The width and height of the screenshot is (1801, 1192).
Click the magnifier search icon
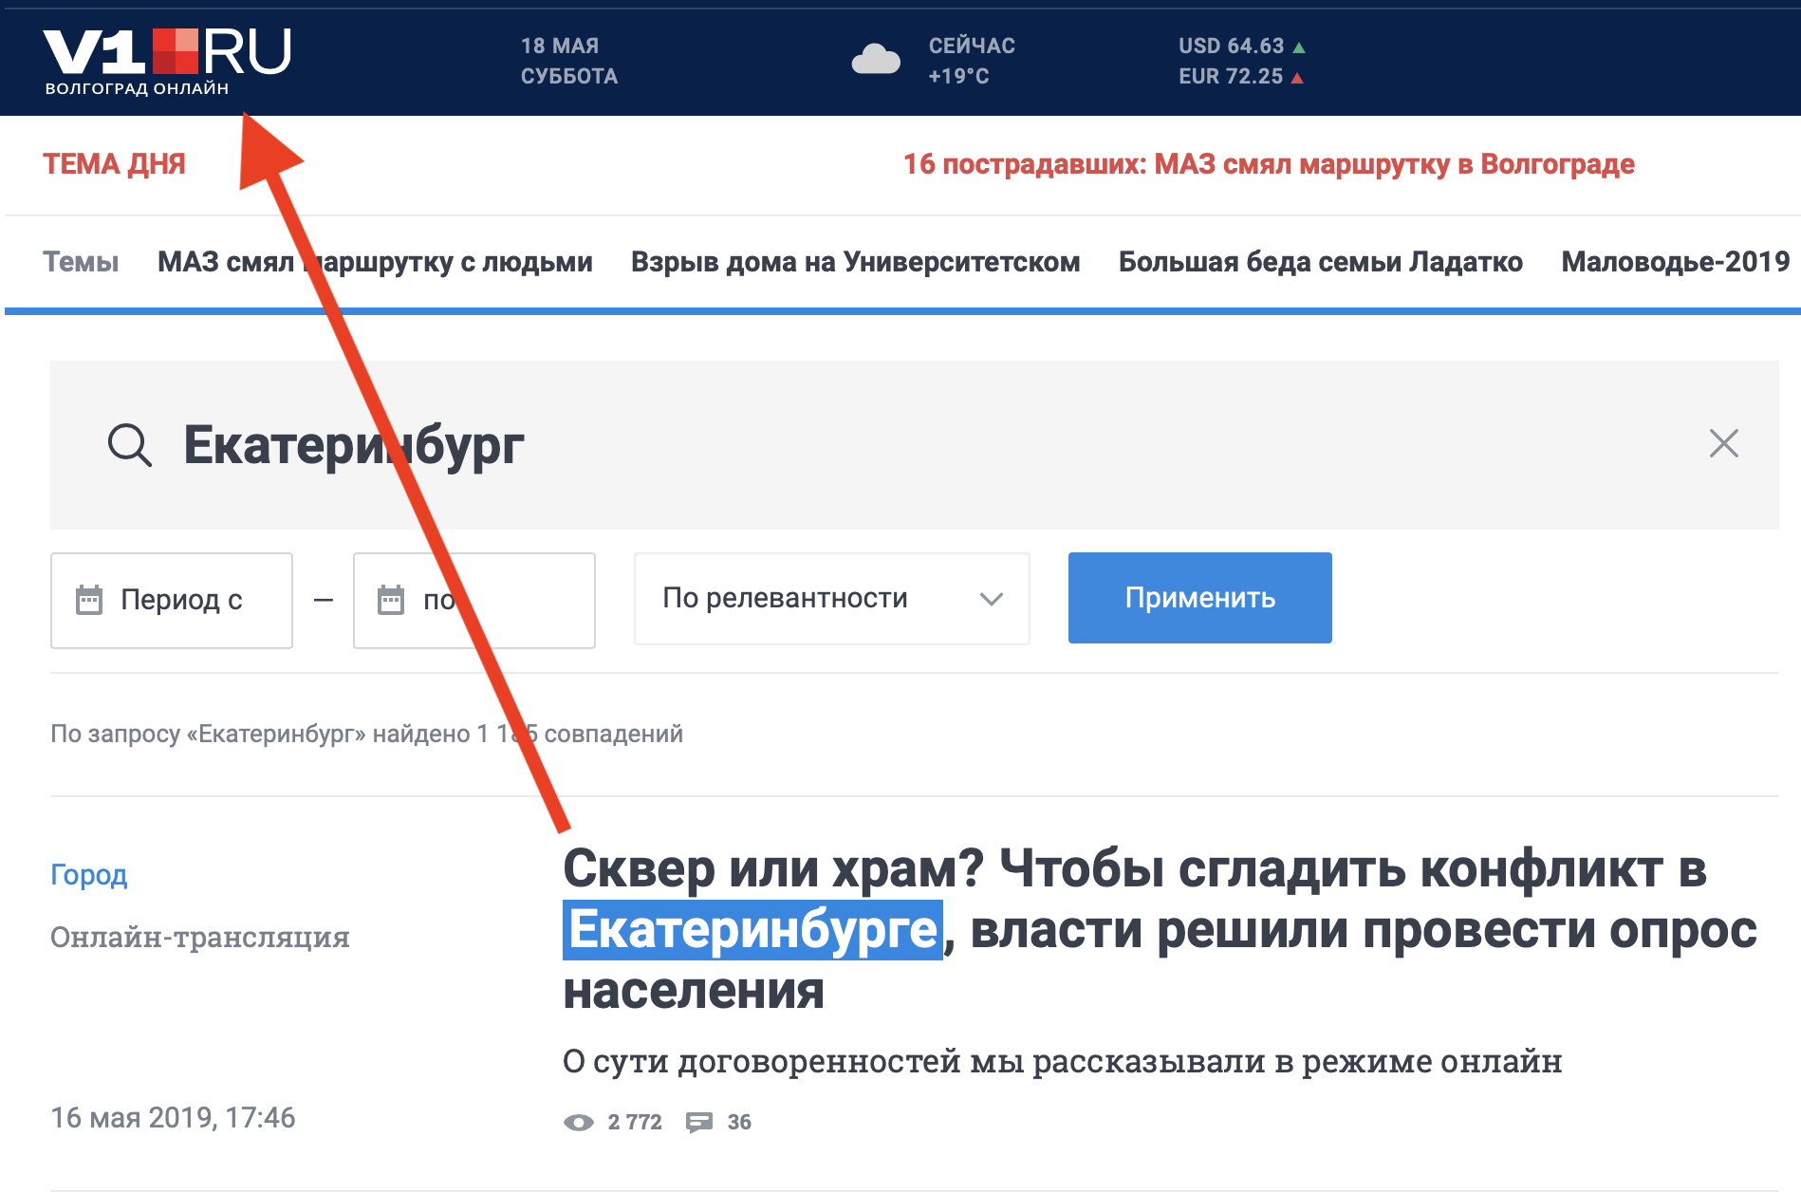[129, 445]
